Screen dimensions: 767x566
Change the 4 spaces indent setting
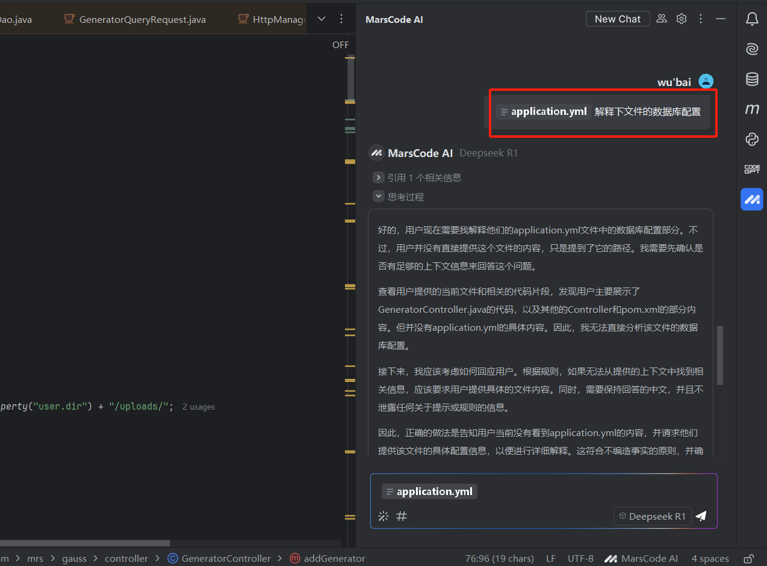click(x=710, y=559)
